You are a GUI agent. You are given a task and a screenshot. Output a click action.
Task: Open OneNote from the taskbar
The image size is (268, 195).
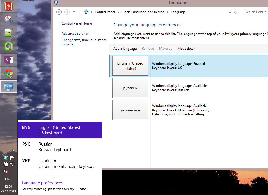pos(9,60)
